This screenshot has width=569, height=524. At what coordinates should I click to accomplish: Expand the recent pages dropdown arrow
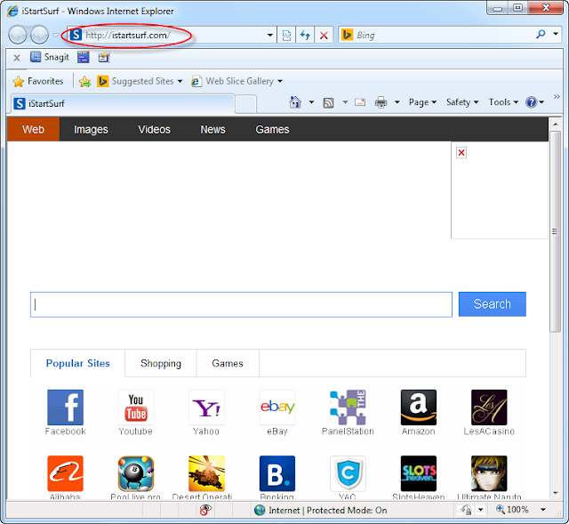click(x=55, y=36)
